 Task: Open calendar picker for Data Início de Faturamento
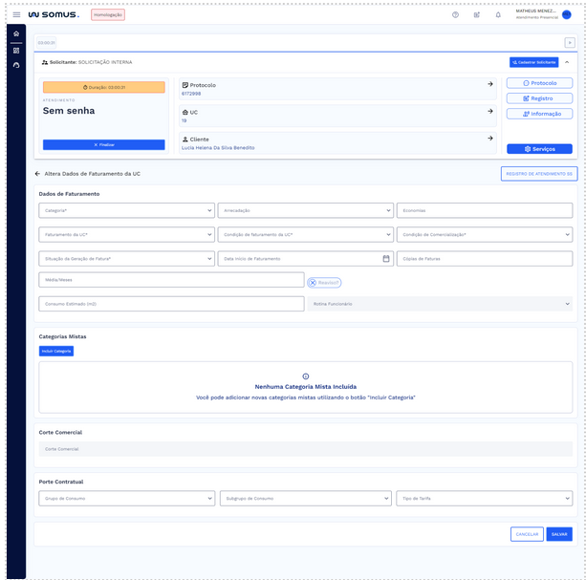tap(386, 258)
